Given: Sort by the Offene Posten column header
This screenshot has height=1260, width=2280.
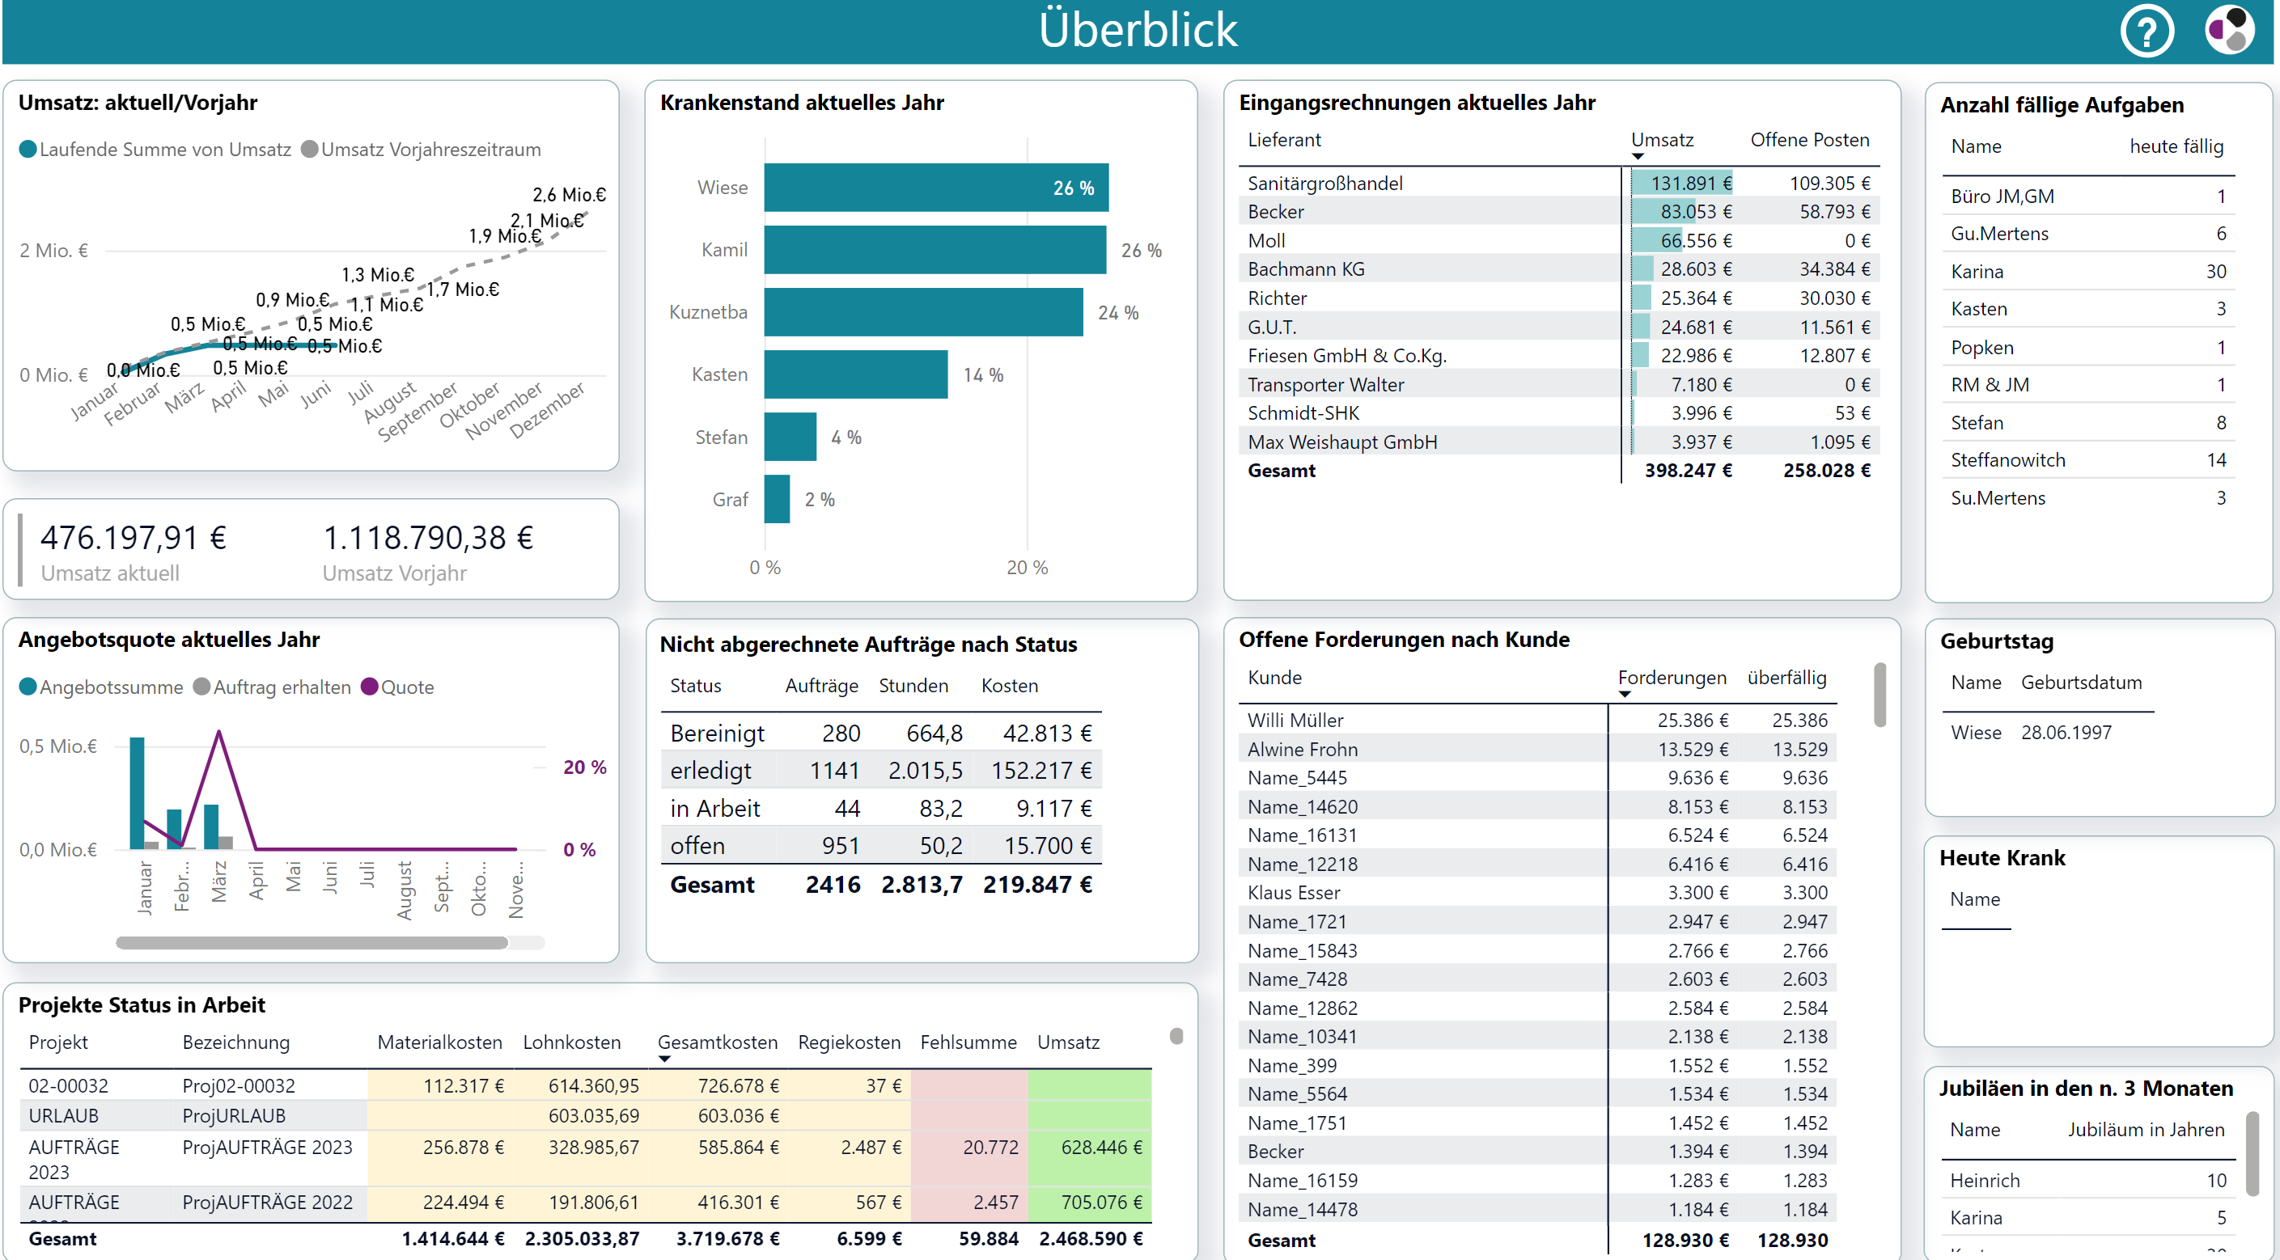Looking at the screenshot, I should (x=1809, y=140).
